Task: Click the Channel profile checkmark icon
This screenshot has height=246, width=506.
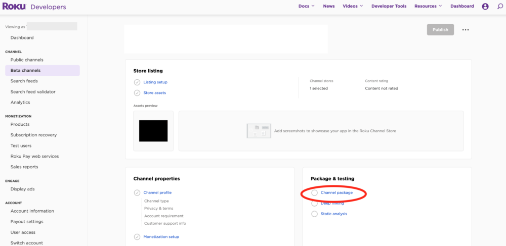Action: pyautogui.click(x=137, y=193)
